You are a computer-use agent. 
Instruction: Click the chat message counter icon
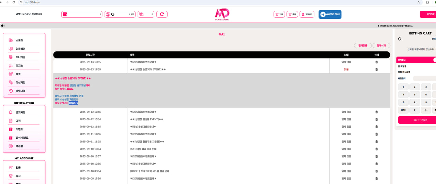click(141, 14)
